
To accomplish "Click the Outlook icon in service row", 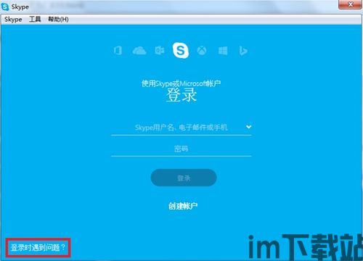I will coord(160,51).
